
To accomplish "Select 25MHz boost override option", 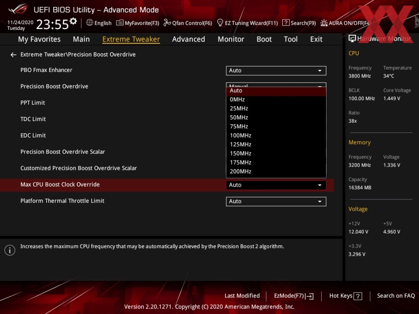I will pyautogui.click(x=276, y=108).
